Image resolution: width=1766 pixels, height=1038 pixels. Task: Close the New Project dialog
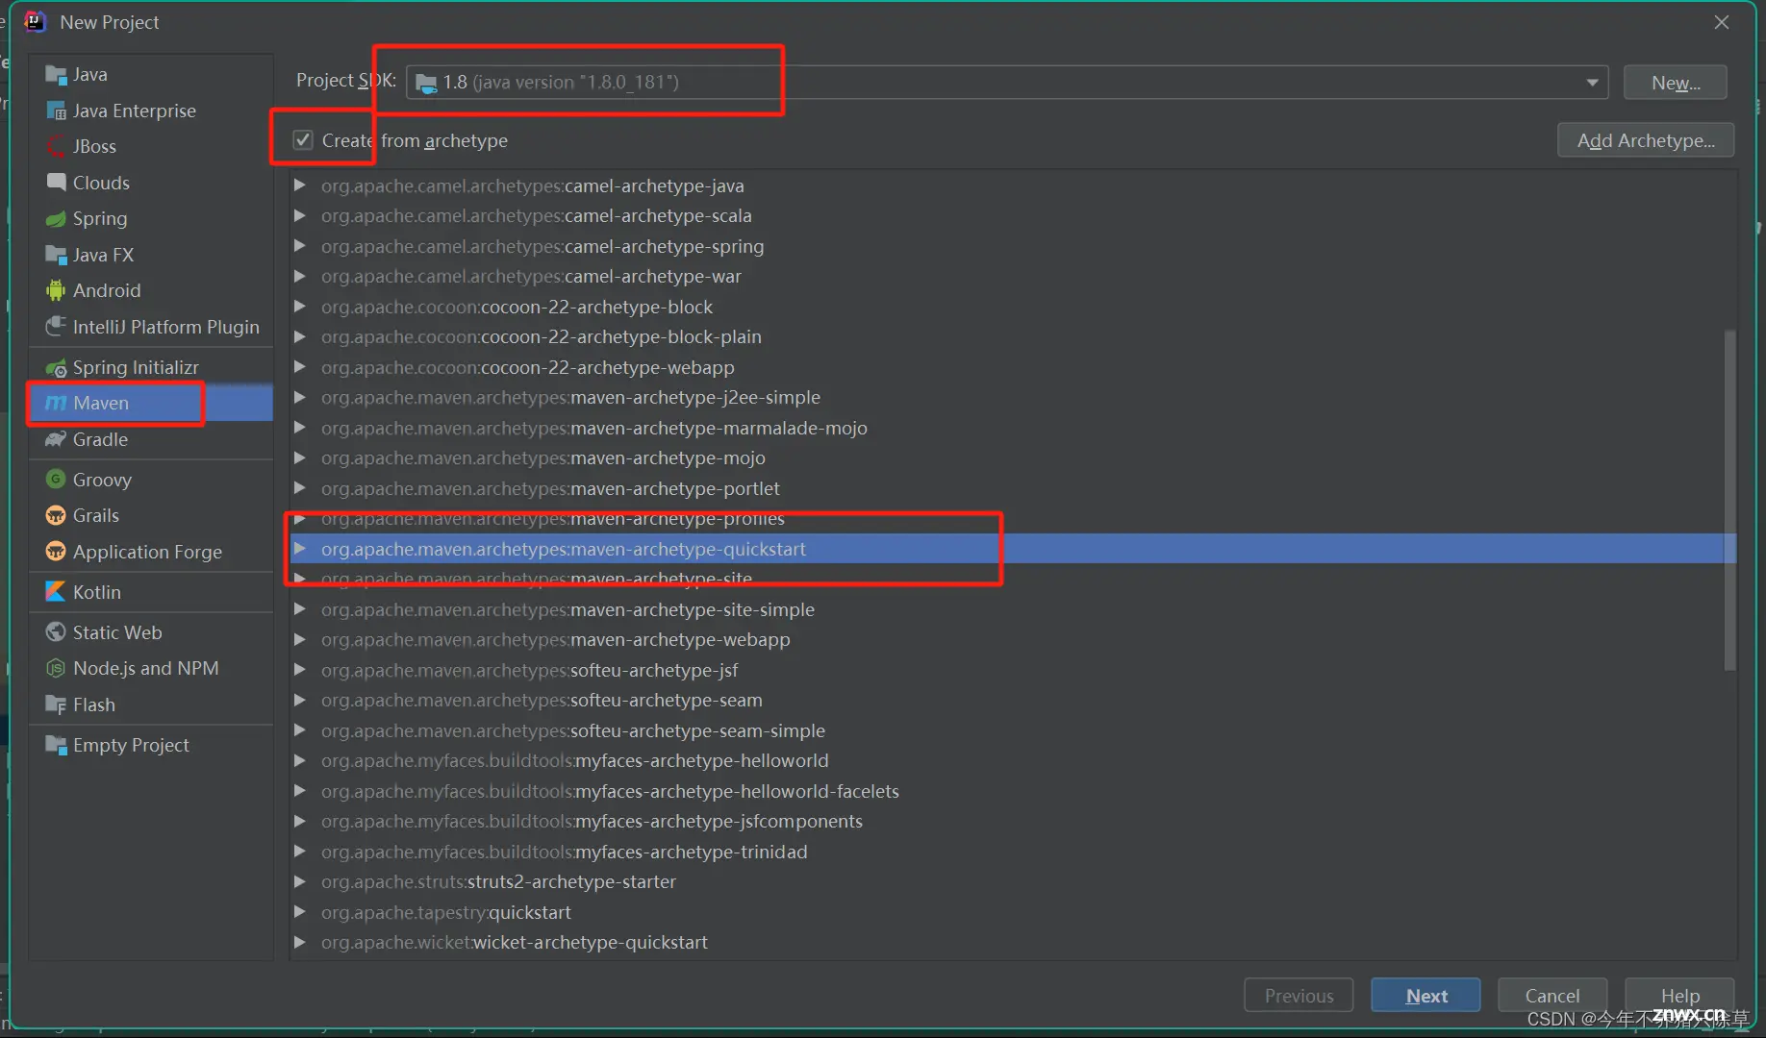pyautogui.click(x=1722, y=22)
